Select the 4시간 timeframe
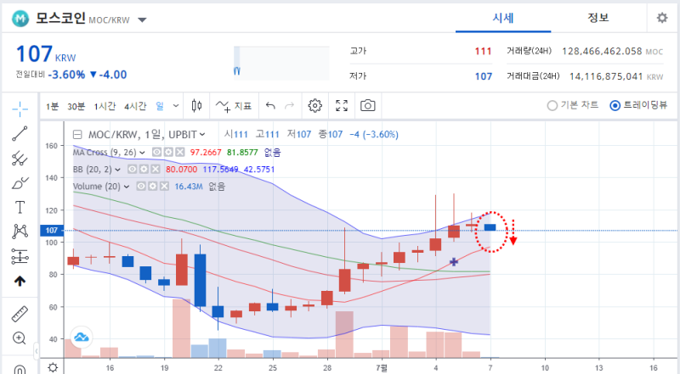680x374 pixels. [135, 106]
